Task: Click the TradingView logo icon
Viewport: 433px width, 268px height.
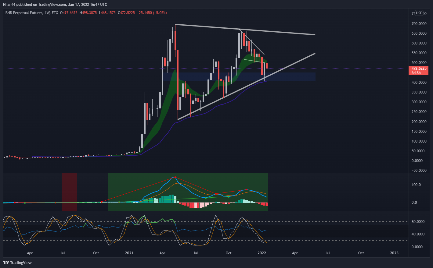Action: tap(6, 263)
